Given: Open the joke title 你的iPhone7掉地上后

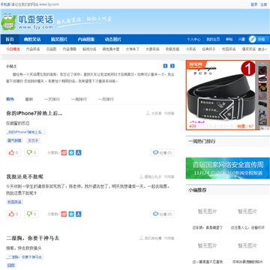Looking at the screenshot, I should (x=34, y=113).
